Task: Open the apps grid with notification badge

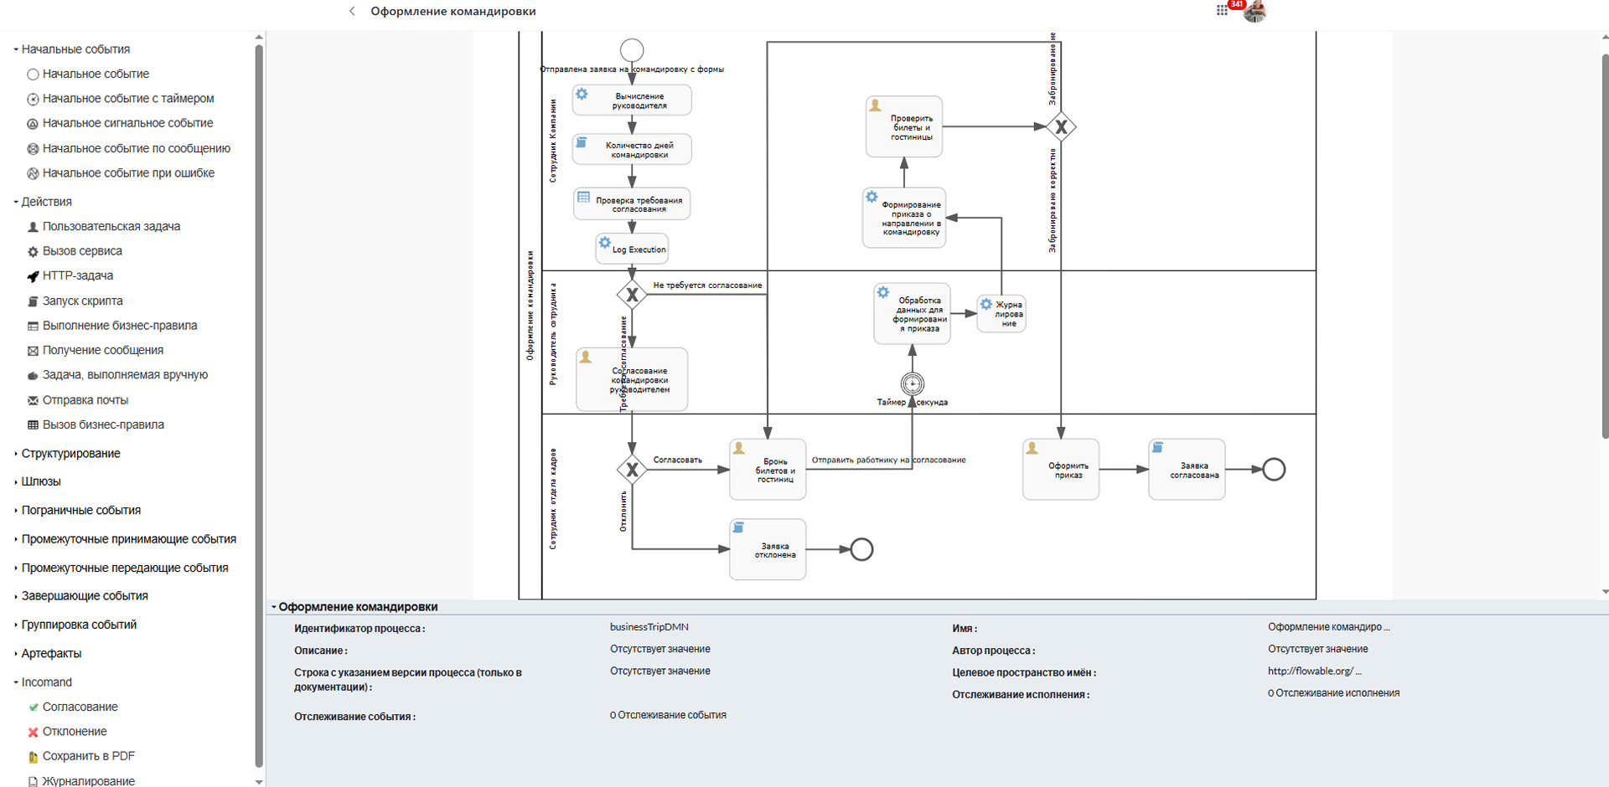Action: click(1222, 11)
